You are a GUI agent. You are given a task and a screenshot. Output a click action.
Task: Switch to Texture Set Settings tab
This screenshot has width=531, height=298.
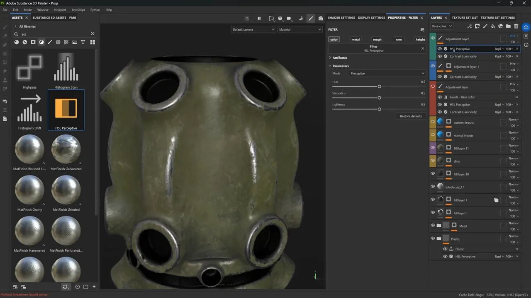click(497, 18)
